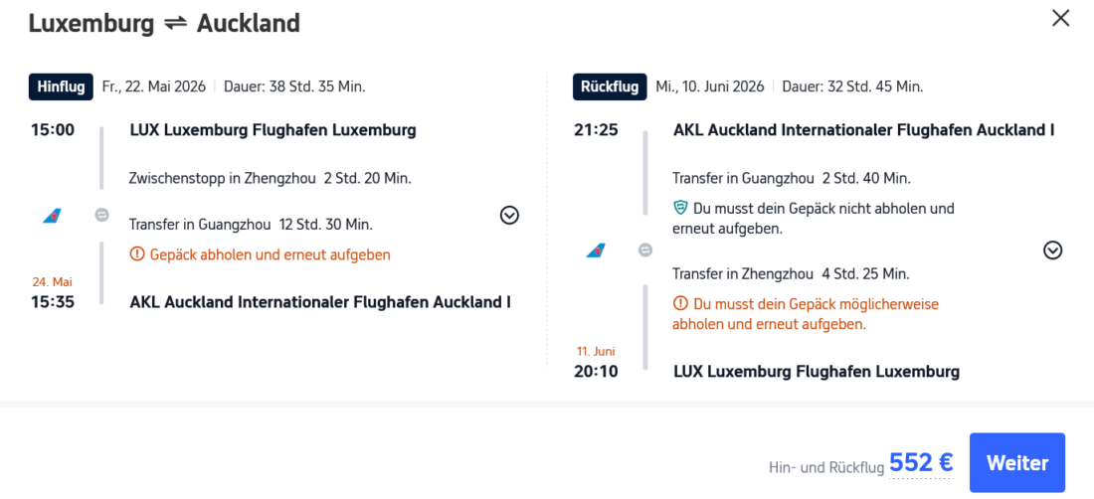Click the warning icon under Zhengzhou transfer
The image size is (1094, 499).
tap(680, 303)
